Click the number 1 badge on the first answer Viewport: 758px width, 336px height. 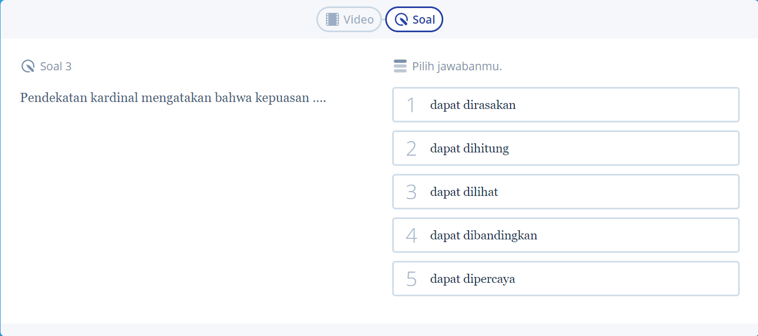[x=410, y=105]
